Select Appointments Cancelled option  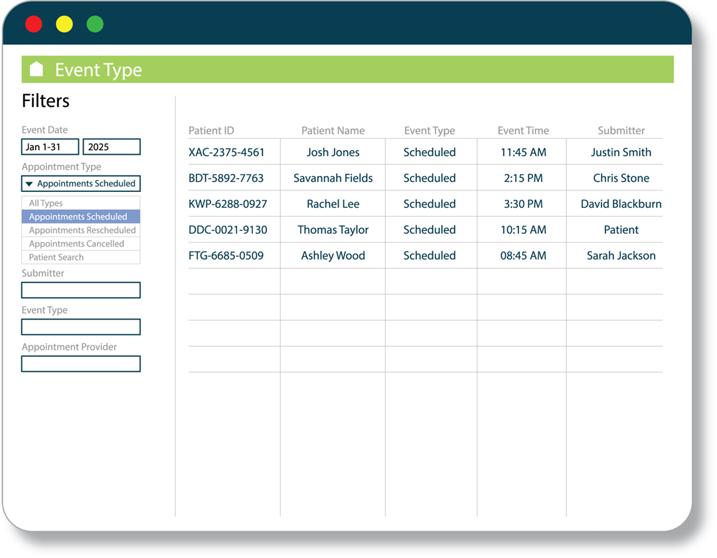[81, 244]
